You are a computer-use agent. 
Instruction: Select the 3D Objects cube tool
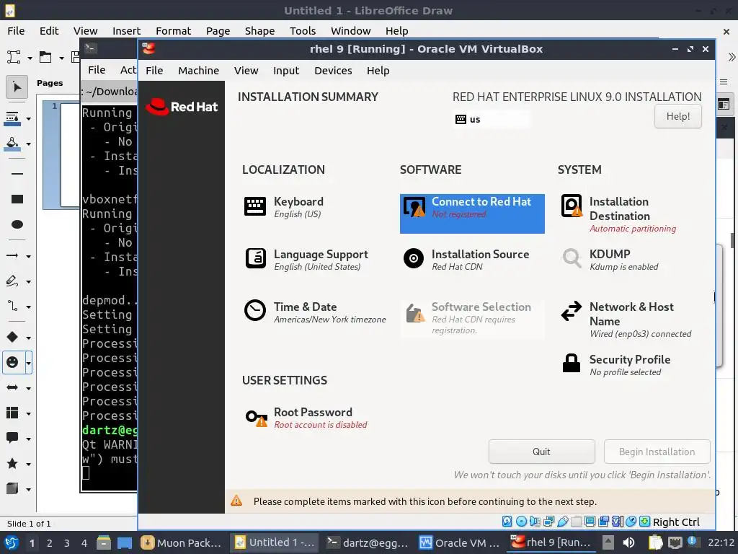[12, 489]
